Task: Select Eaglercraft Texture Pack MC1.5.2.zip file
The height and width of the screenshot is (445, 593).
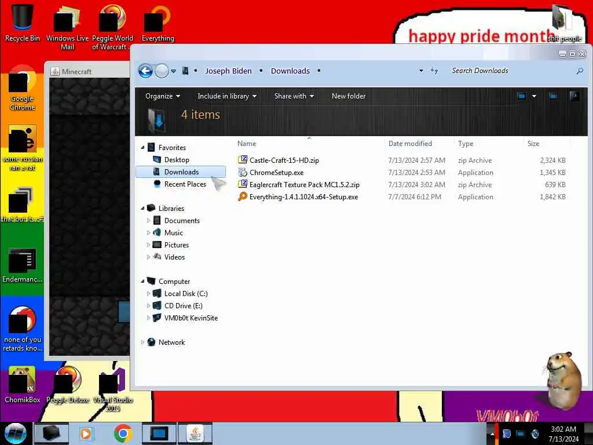Action: (x=305, y=185)
